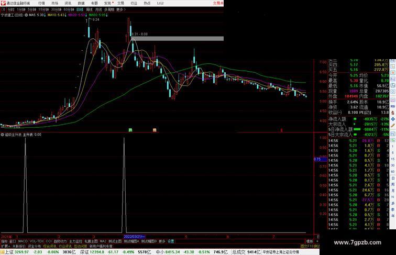Open the 数据 menu
Viewport: 396px width, 255px height.
81,3
